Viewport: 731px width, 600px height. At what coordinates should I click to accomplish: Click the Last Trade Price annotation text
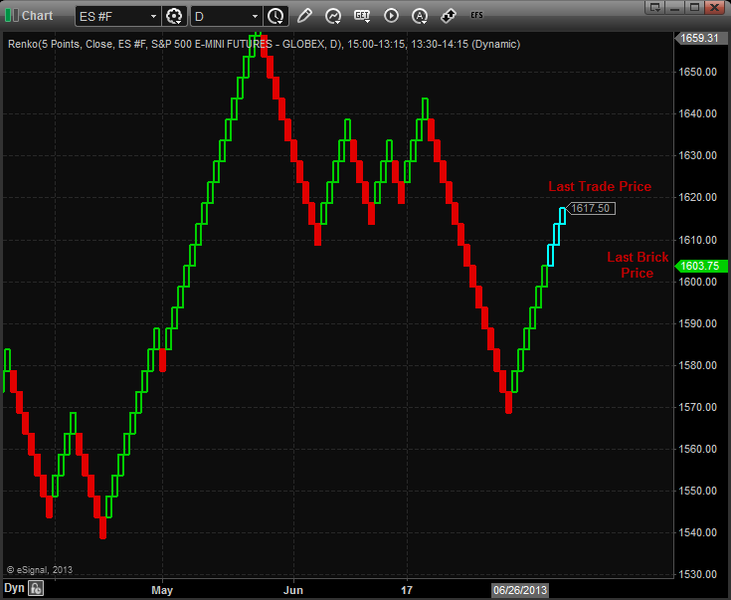(x=600, y=187)
